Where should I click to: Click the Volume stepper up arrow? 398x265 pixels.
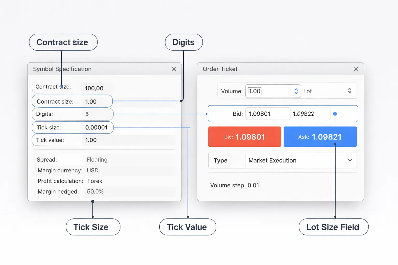coord(296,89)
